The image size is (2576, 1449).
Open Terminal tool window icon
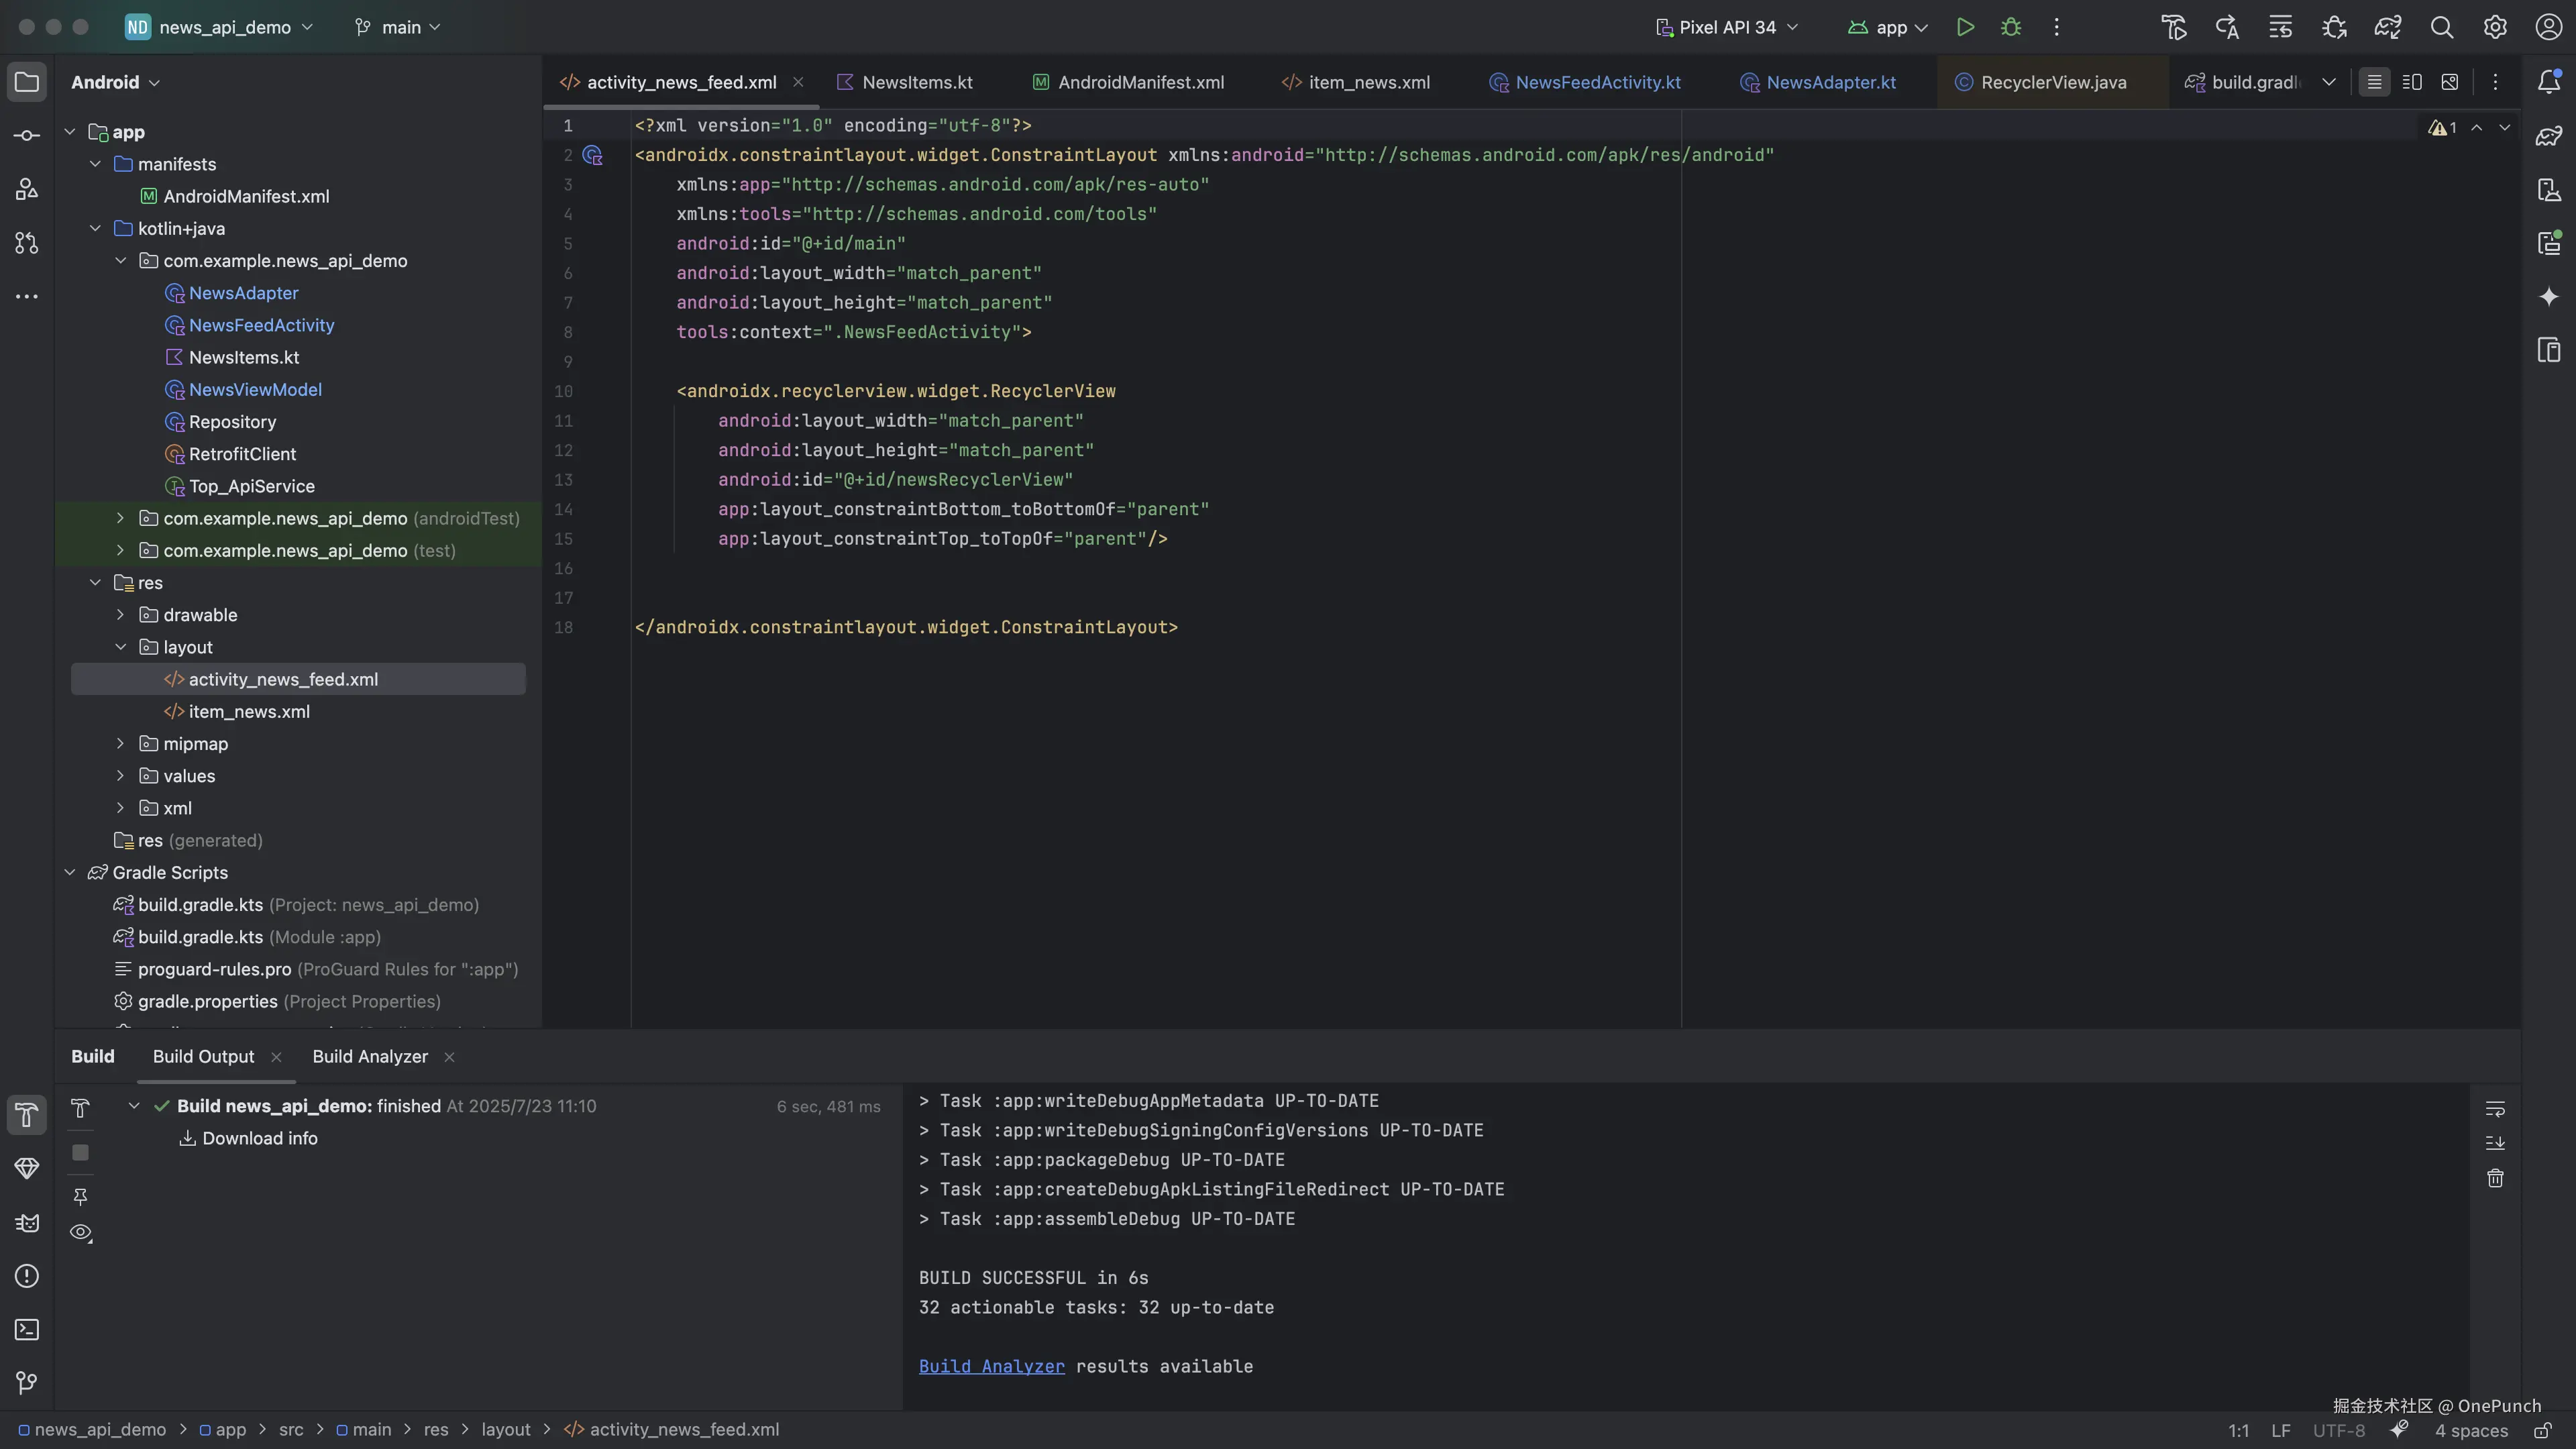pos(27,1329)
